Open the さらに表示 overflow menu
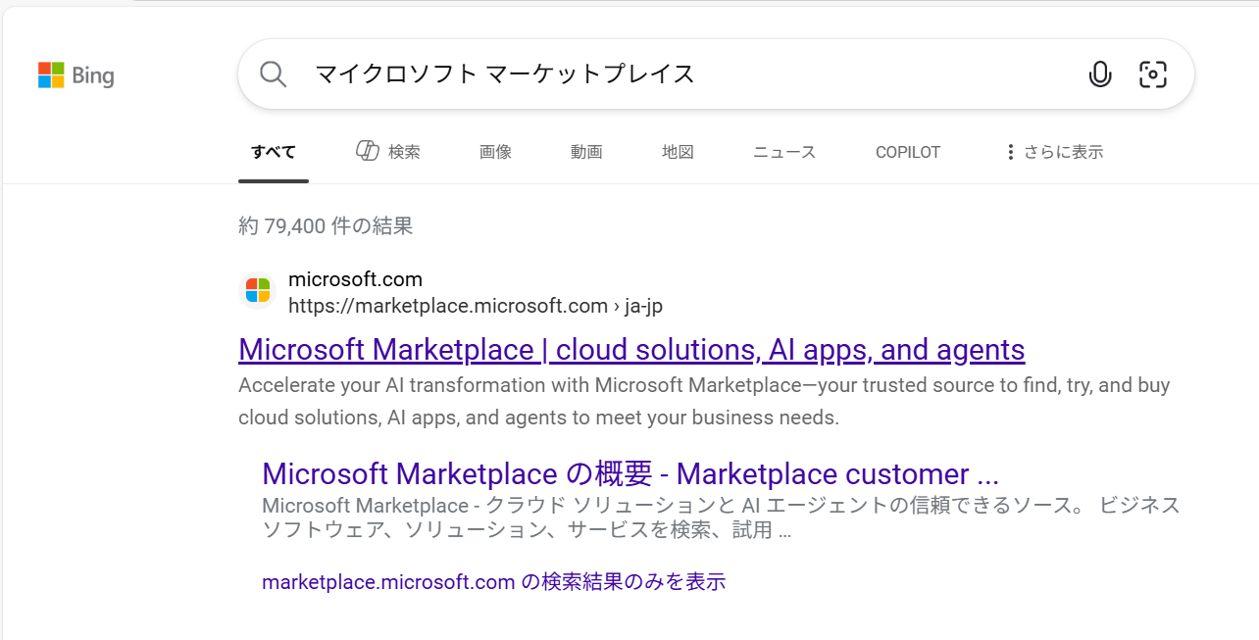Image resolution: width=1259 pixels, height=640 pixels. click(1064, 151)
